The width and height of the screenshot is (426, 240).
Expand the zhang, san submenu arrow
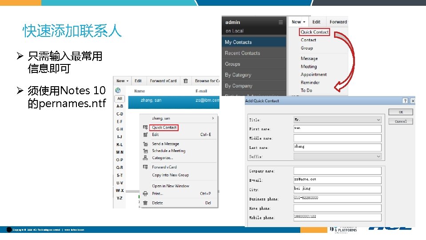pyautogui.click(x=213, y=118)
